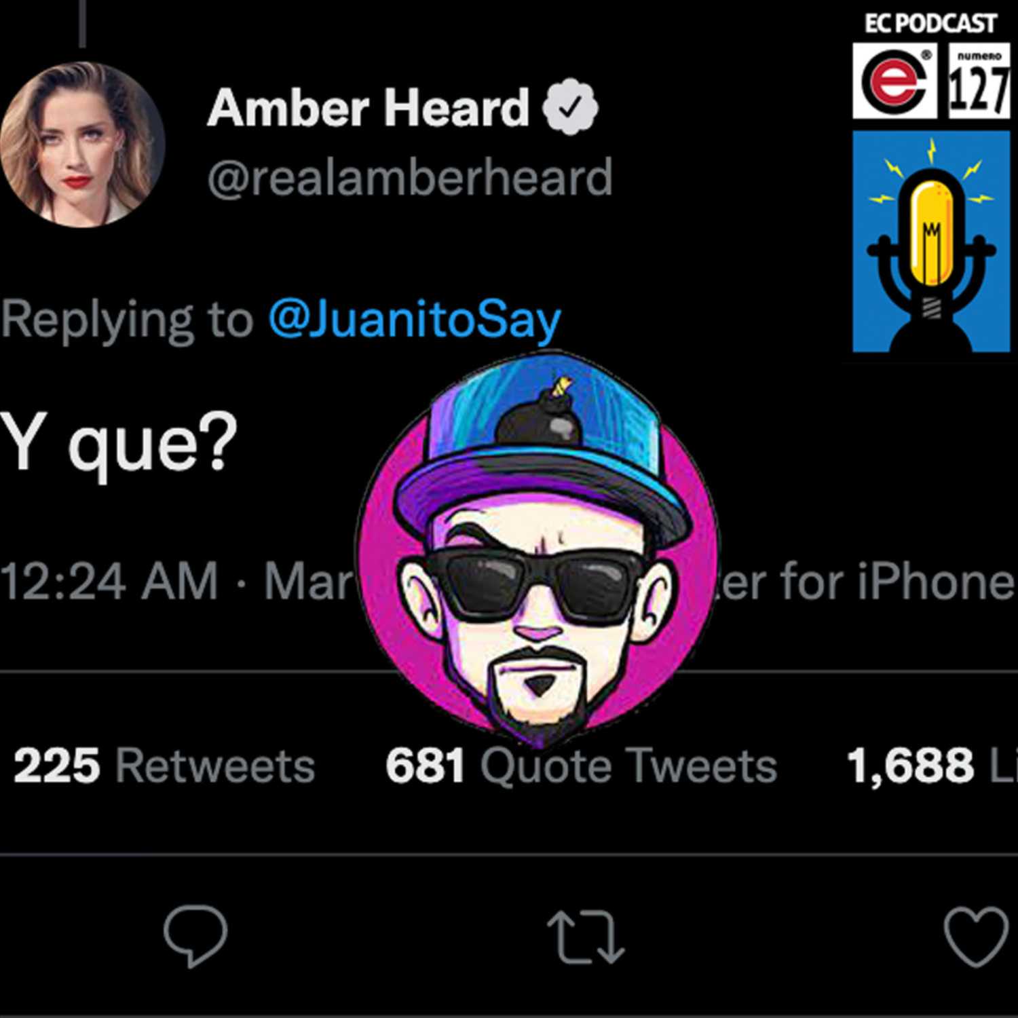This screenshot has height=1018, width=1018.
Task: Click the reply speech bubble icon
Action: click(195, 935)
